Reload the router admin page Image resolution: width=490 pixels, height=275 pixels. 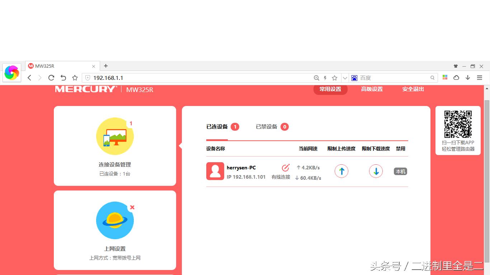(x=51, y=78)
